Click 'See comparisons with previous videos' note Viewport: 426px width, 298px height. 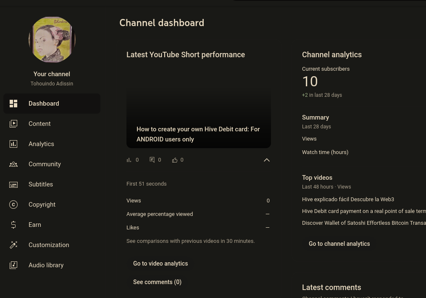[x=190, y=241]
